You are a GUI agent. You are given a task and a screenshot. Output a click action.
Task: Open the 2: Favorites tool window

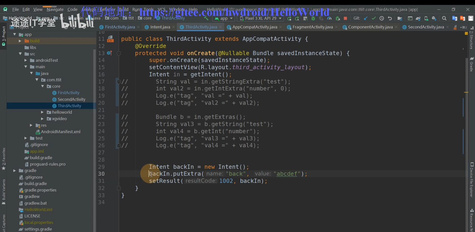point(3,159)
